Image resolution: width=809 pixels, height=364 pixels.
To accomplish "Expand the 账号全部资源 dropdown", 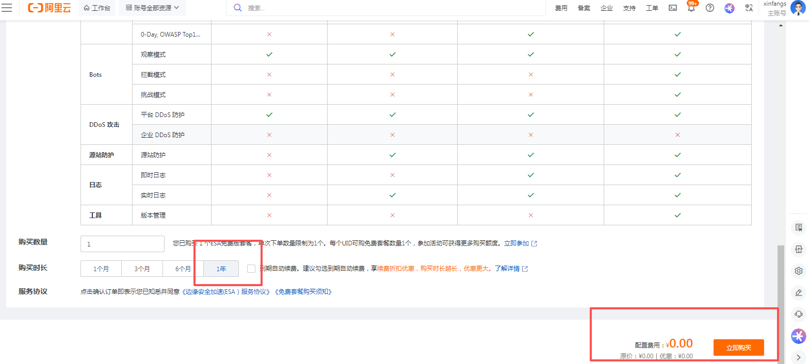I will (152, 8).
